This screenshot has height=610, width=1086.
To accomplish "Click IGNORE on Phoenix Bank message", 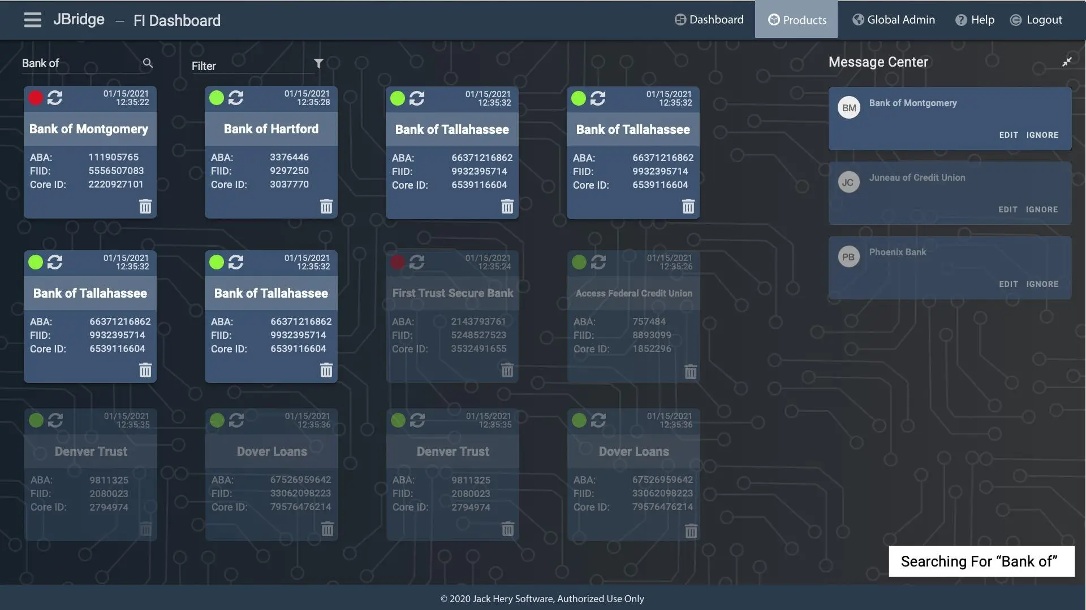I will click(1042, 284).
